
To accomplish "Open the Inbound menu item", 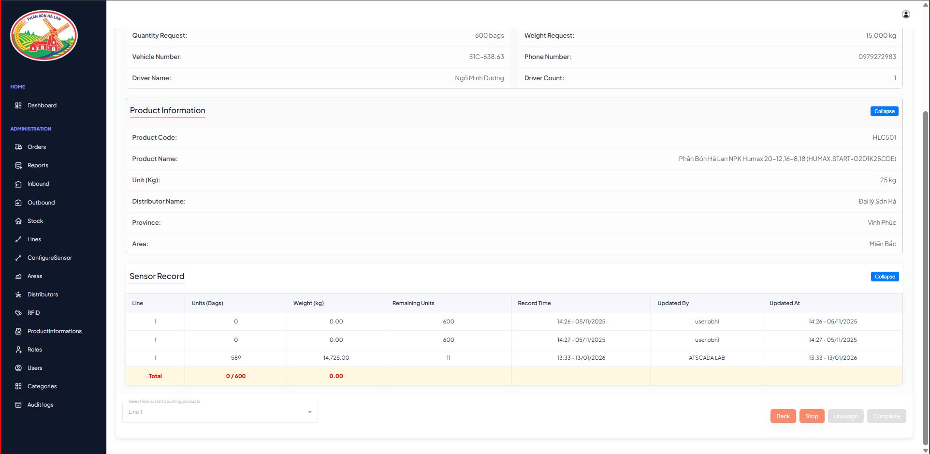I will pos(38,184).
